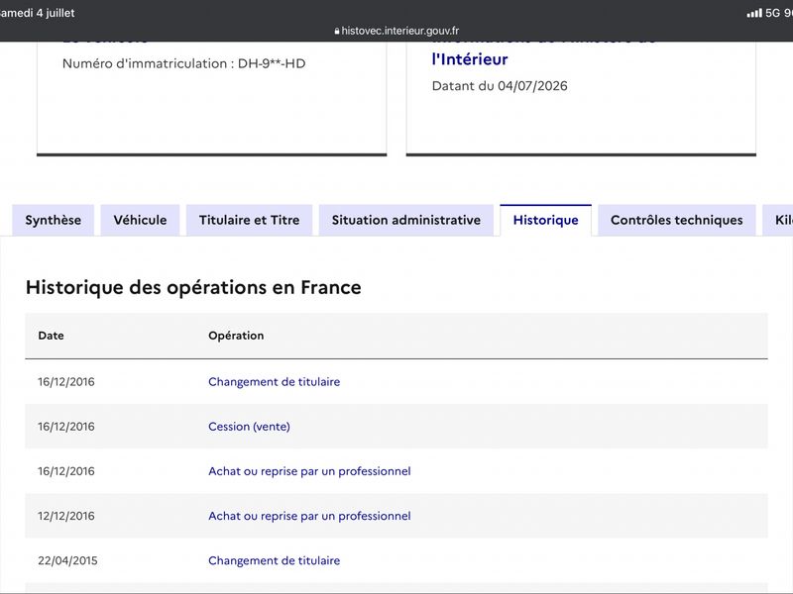This screenshot has width=793, height=594.
Task: Click Changement de titulaire dated 16/12/2016
Action: click(275, 382)
